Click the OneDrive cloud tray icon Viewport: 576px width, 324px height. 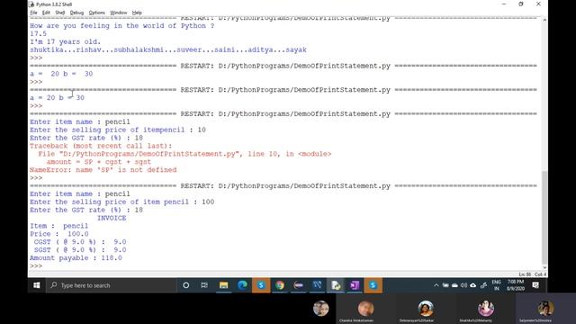[454, 285]
